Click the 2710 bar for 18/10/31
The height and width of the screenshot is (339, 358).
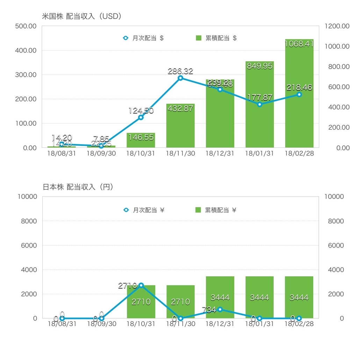coord(141,302)
